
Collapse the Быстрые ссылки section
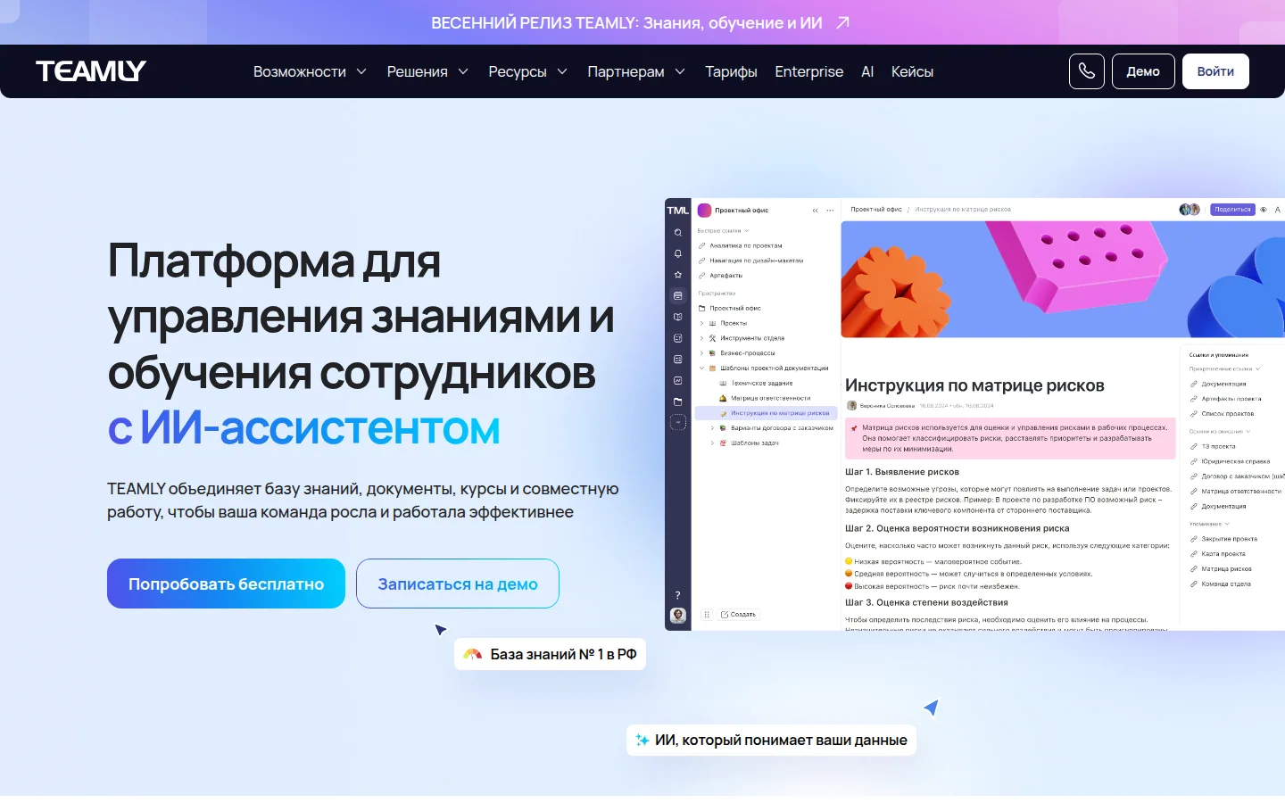(747, 231)
